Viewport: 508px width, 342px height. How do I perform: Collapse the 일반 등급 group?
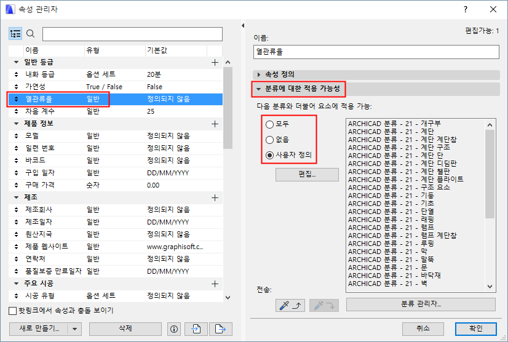coord(16,62)
